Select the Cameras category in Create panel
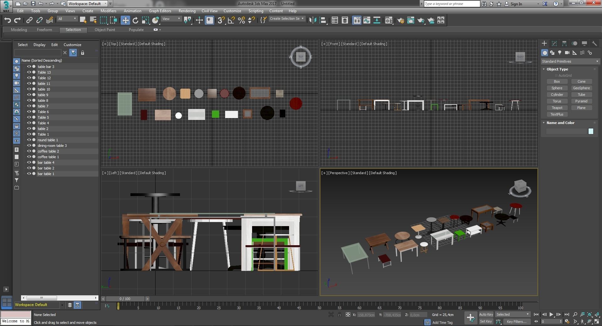 567,53
